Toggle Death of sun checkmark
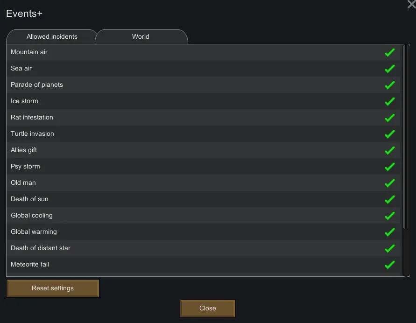Screen dimensions: 416x323 [x=390, y=199]
